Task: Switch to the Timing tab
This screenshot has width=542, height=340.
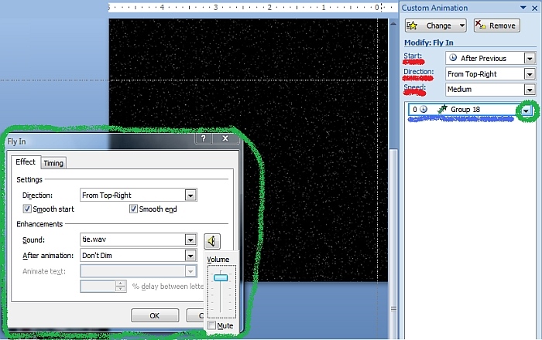Action: coord(53,163)
